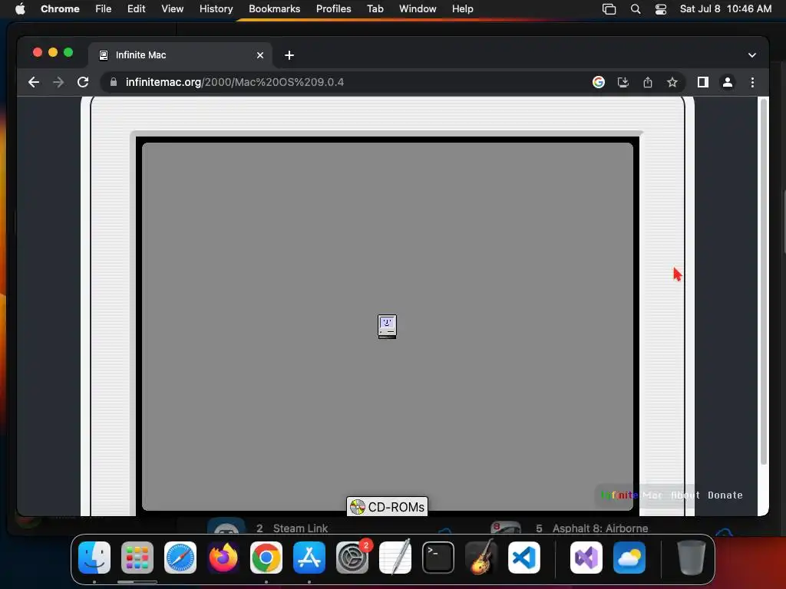Open Finder from the Dock

pos(94,558)
